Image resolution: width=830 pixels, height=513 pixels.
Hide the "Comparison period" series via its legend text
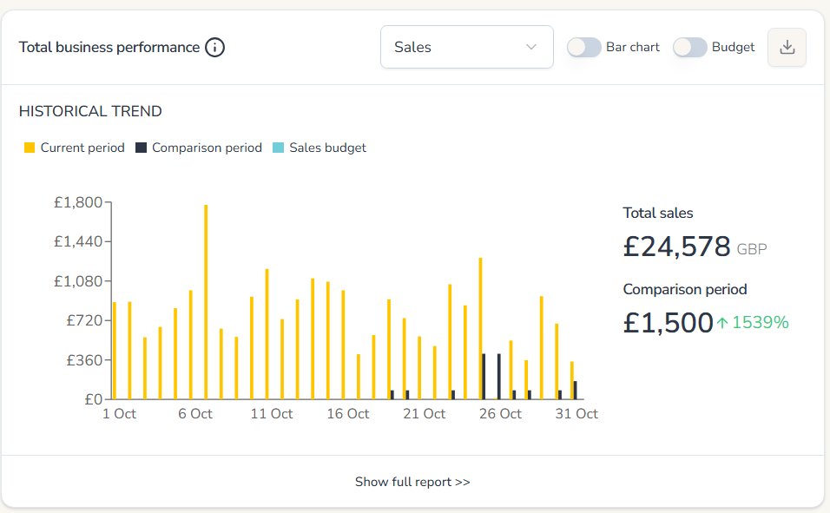207,148
